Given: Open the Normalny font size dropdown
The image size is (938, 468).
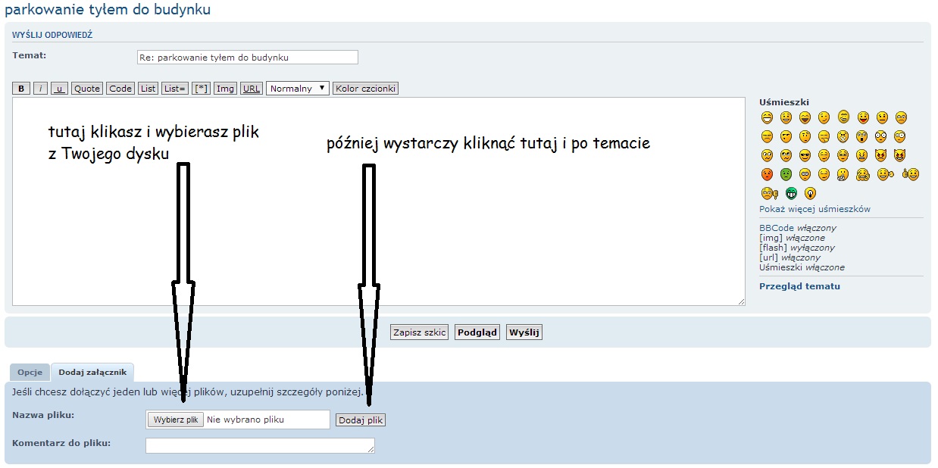Looking at the screenshot, I should (x=298, y=89).
